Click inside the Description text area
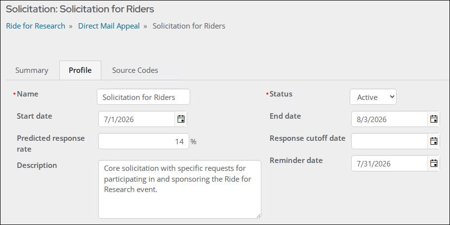 tap(180, 189)
